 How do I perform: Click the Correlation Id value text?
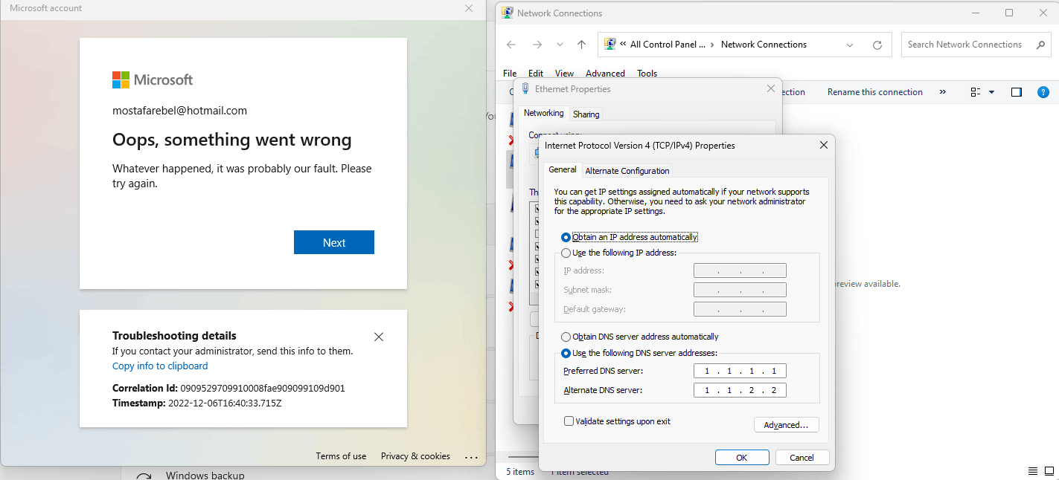pos(263,389)
